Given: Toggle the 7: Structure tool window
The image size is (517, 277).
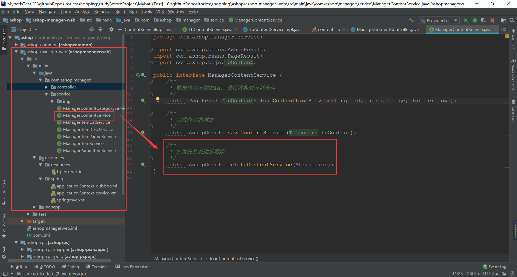Looking at the screenshot, I should click(x=4, y=192).
